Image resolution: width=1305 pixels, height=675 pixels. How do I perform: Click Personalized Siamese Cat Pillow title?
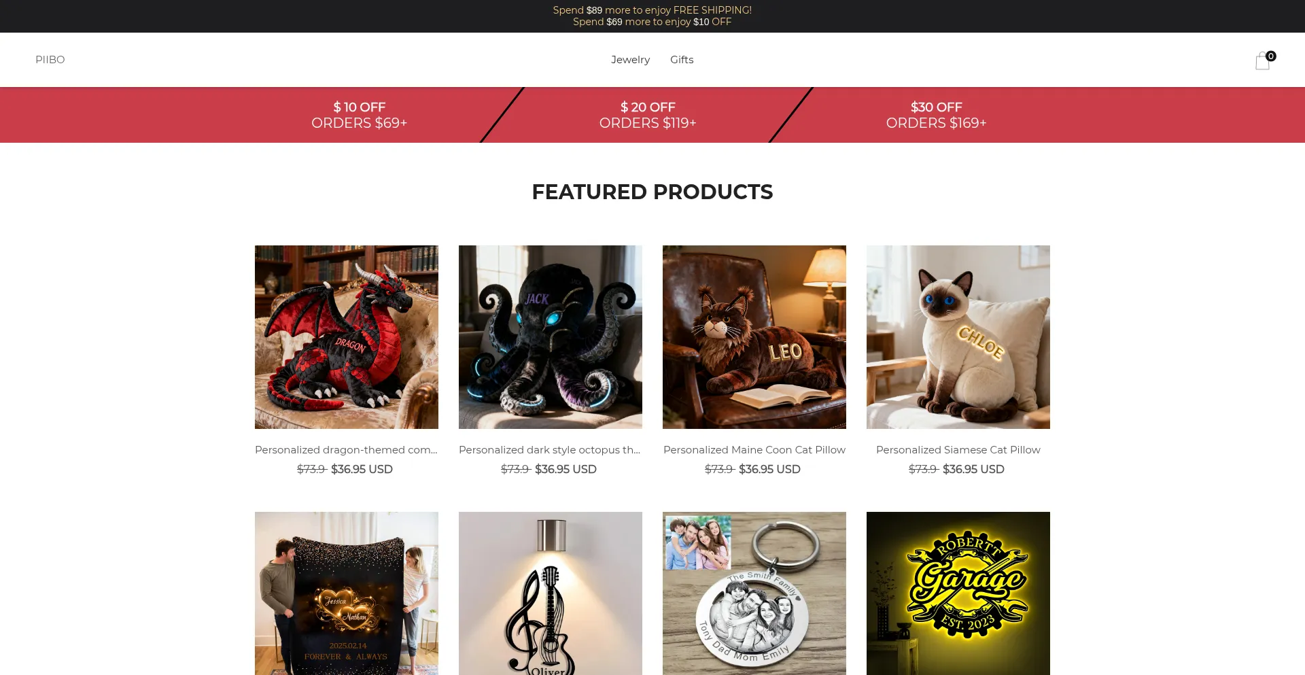coord(958,450)
